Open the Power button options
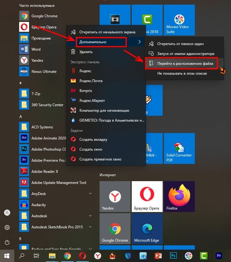The image size is (231, 262). (7, 242)
